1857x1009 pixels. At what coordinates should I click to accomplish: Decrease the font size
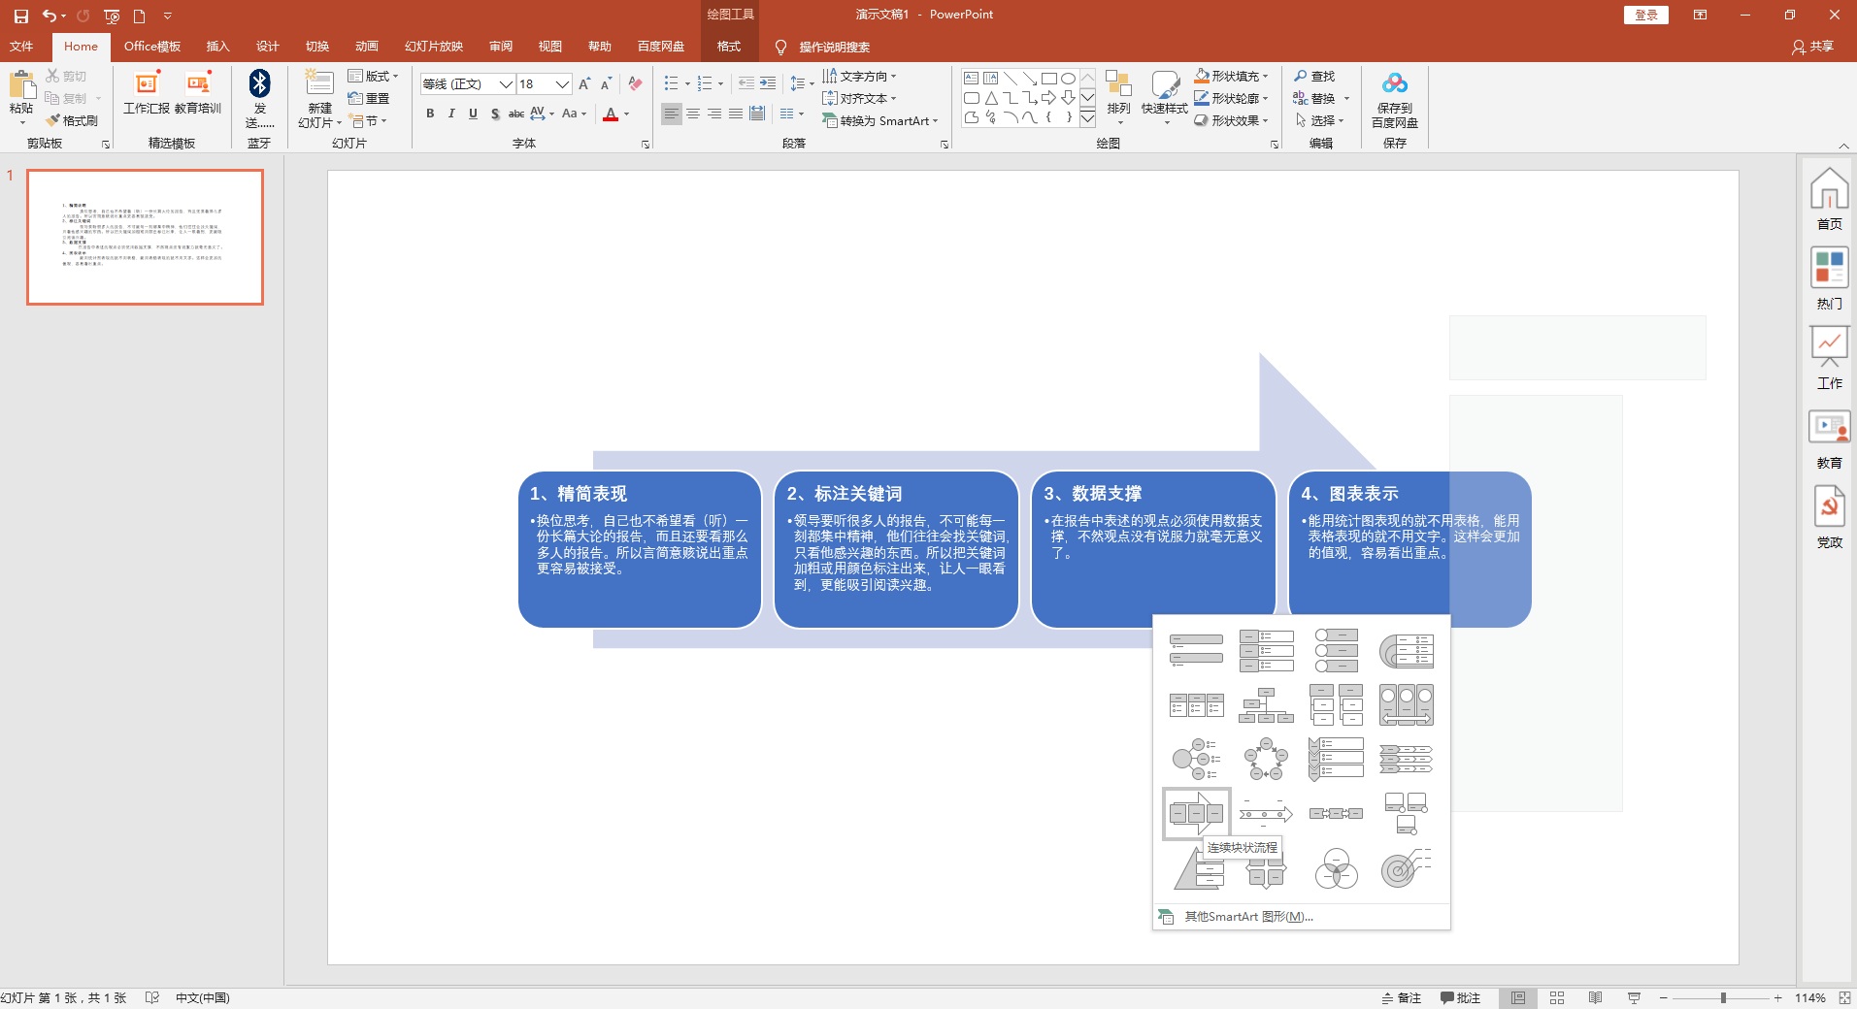coord(607,84)
